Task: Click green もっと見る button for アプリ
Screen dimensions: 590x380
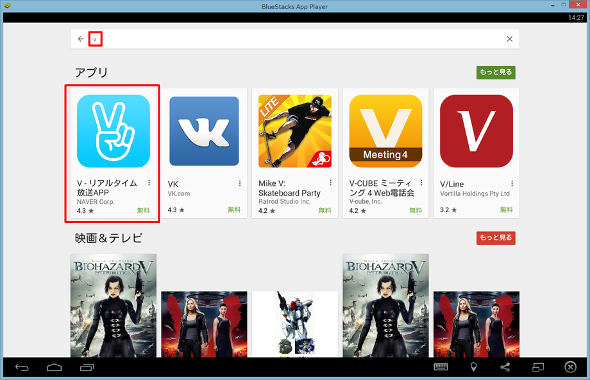Action: coord(496,72)
